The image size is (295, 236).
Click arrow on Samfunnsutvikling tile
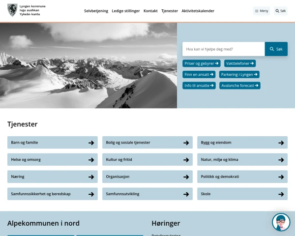tap(186, 194)
